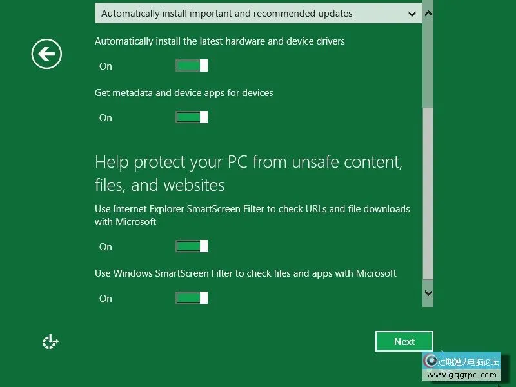Viewport: 516px width, 387px height.
Task: Click the back arrow circle icon
Action: (x=46, y=54)
